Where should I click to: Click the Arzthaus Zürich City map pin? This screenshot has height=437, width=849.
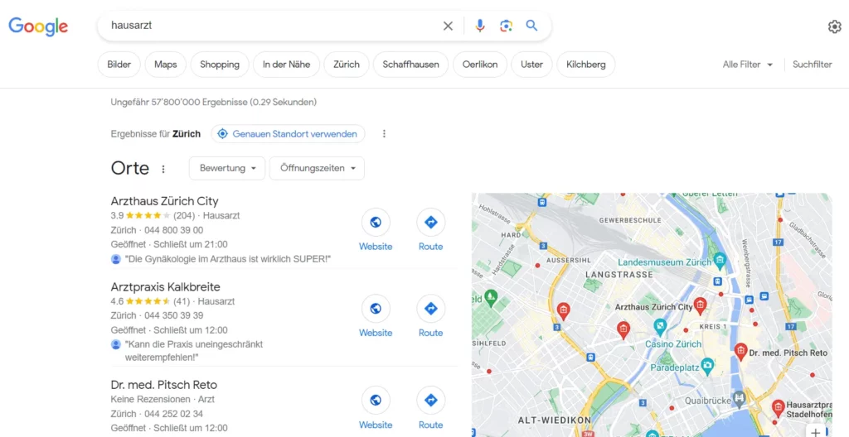pos(700,305)
